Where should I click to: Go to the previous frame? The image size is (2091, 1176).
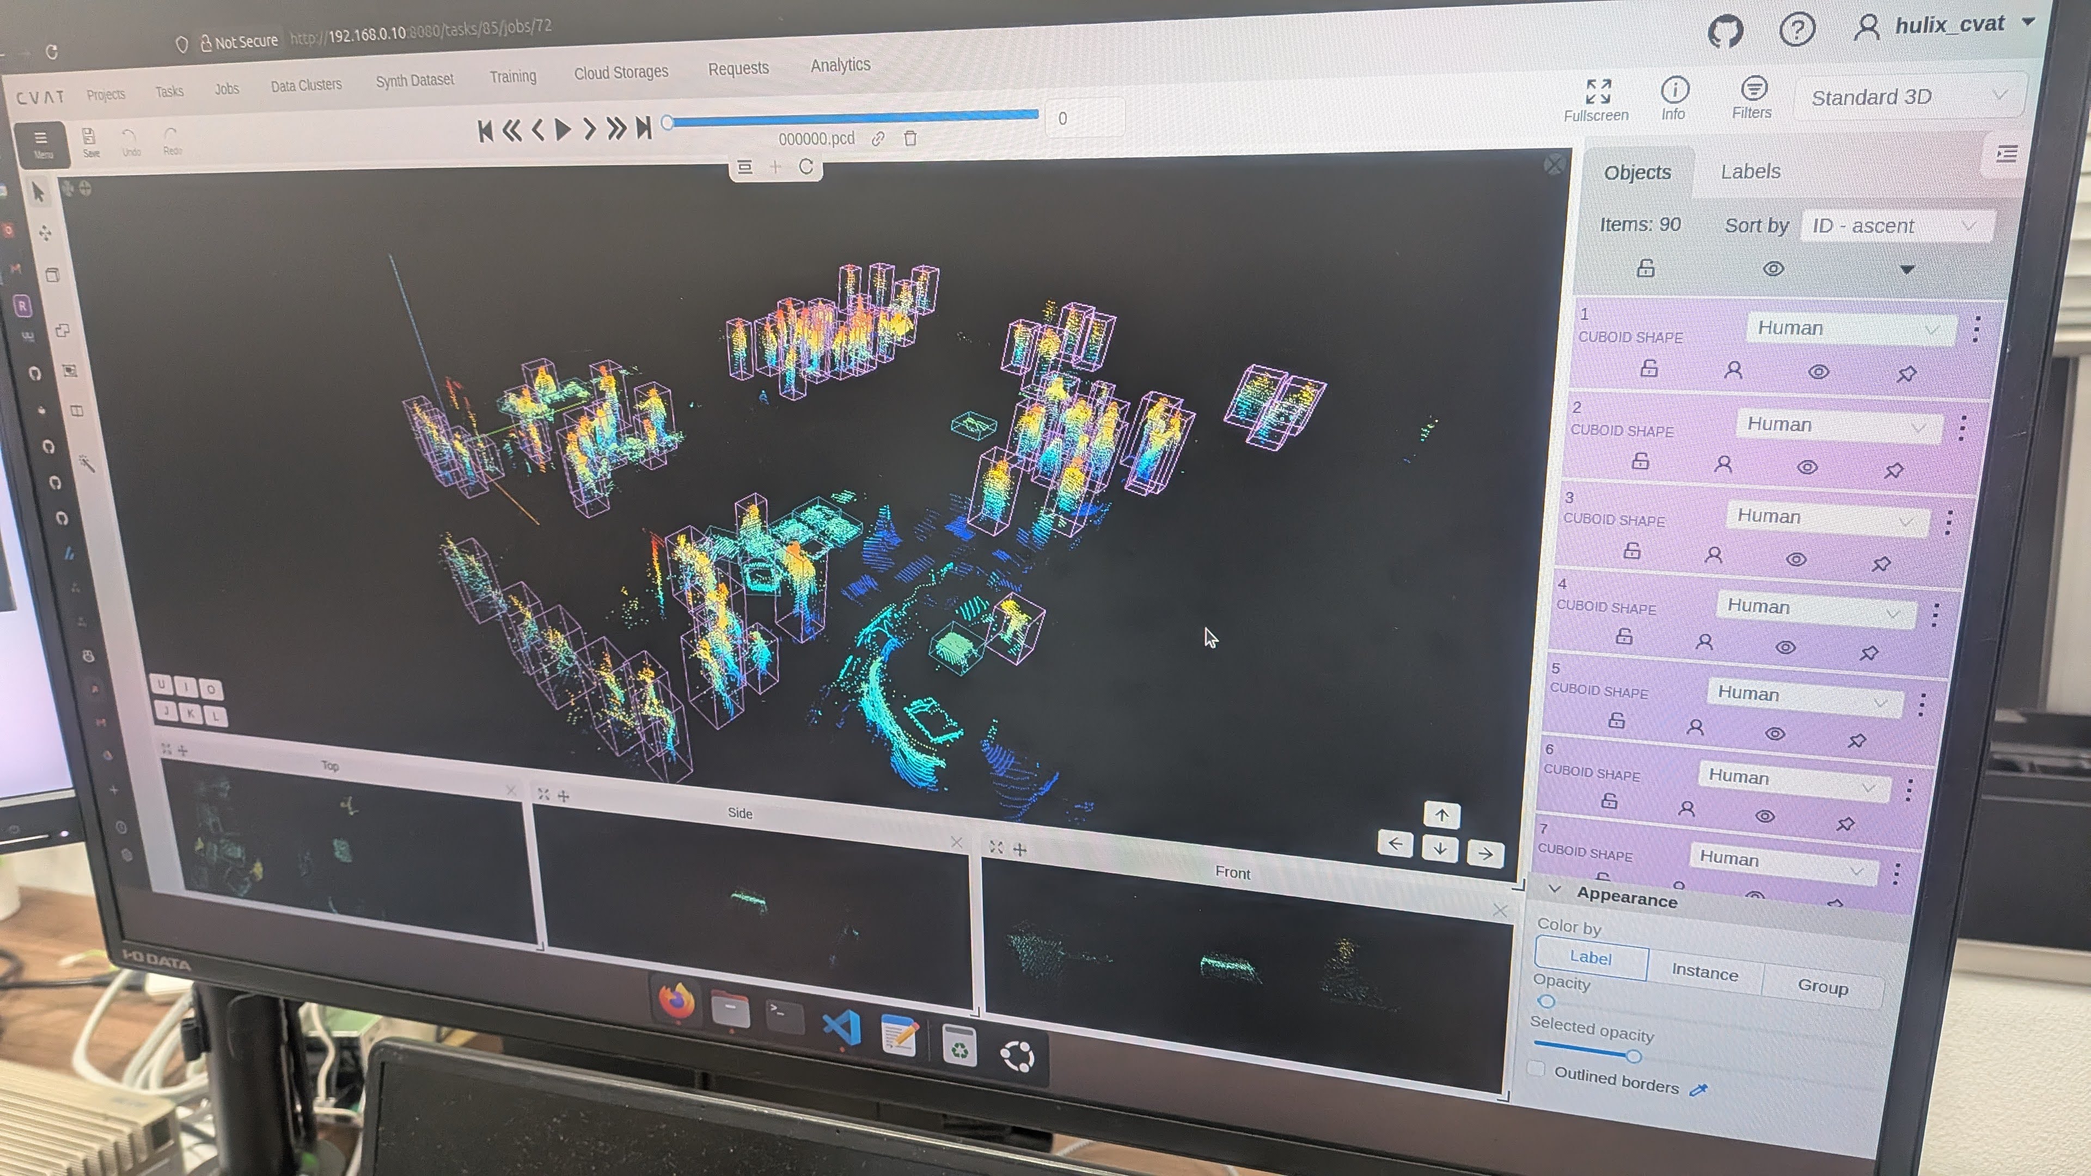(x=537, y=130)
